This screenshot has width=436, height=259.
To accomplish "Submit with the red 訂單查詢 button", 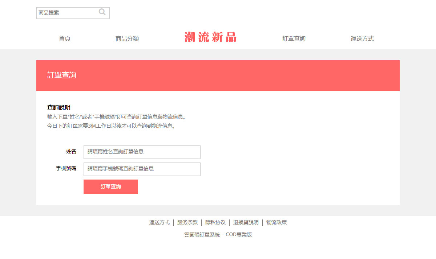I will click(111, 187).
